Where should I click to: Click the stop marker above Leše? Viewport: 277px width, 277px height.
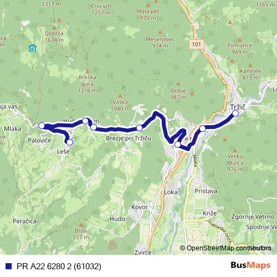70,142
